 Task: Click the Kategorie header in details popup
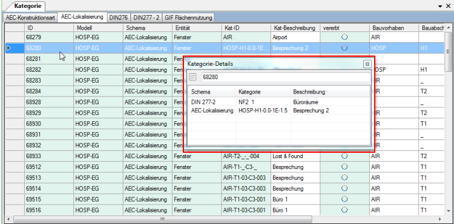pyautogui.click(x=263, y=92)
